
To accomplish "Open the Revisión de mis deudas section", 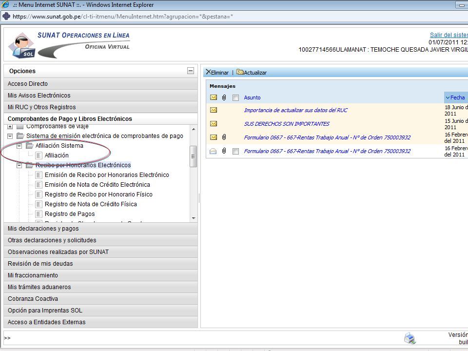I will tap(100, 264).
